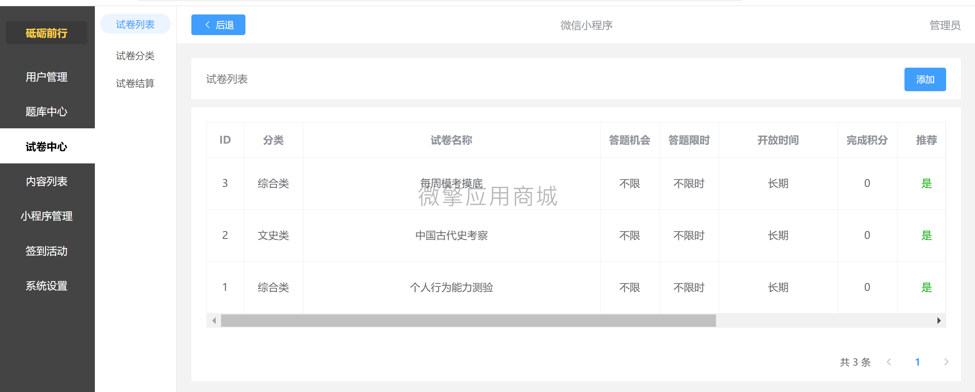Select page 1 in pagination
975x392 pixels.
[x=918, y=362]
